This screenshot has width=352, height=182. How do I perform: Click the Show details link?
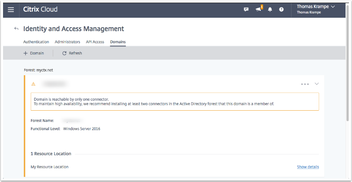[x=308, y=167]
